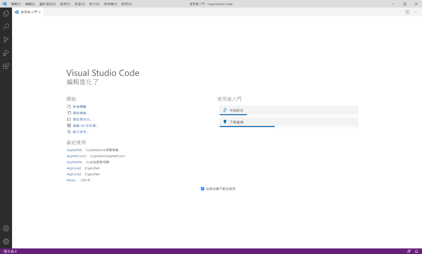Split the editor to the right

407,12
